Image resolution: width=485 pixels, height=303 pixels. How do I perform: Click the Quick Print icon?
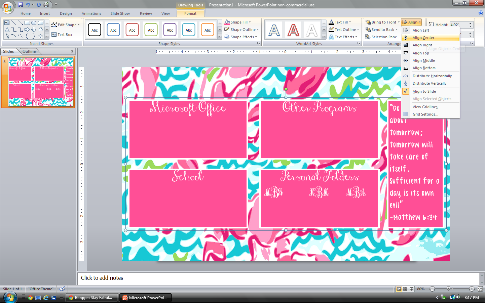pyautogui.click(x=46, y=5)
